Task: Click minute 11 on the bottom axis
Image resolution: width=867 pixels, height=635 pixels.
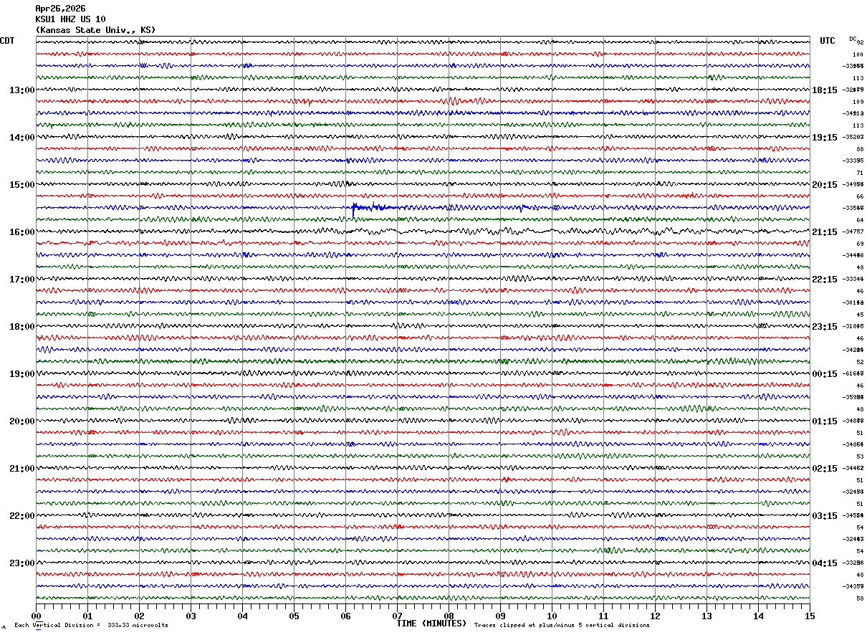Action: coord(603,616)
